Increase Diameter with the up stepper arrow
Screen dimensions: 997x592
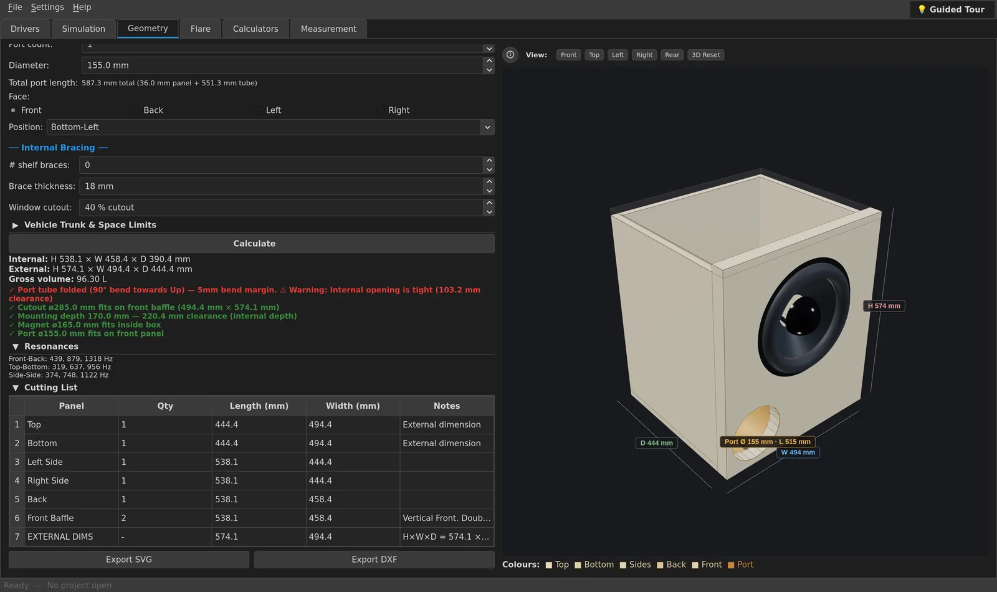pos(489,61)
